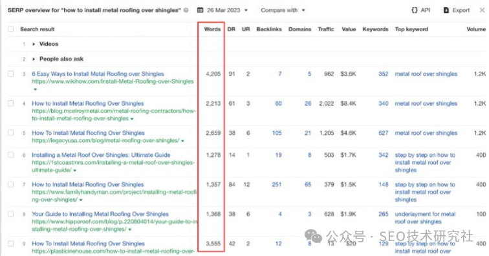
Task: Check the box for result 3
Action: point(11,74)
